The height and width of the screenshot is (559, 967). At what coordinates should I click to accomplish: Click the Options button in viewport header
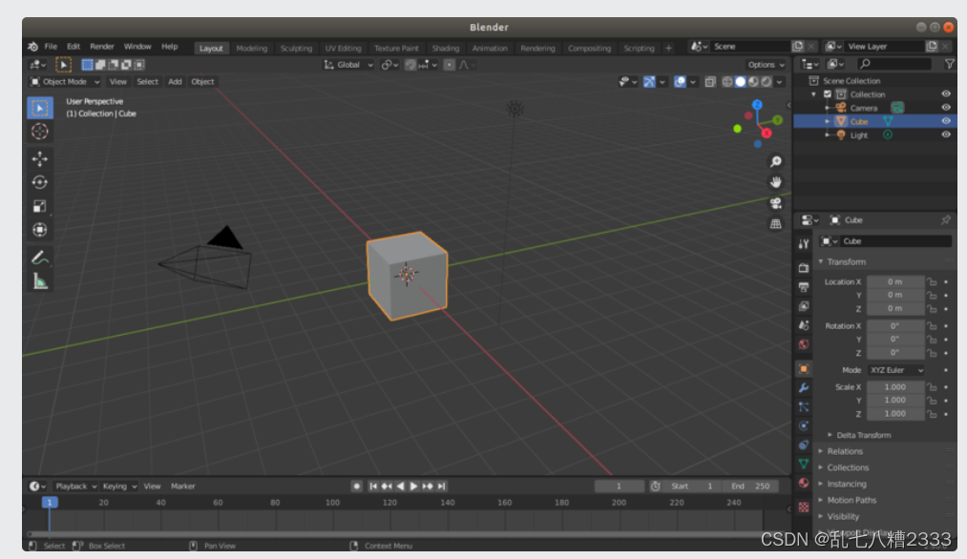[x=765, y=65]
